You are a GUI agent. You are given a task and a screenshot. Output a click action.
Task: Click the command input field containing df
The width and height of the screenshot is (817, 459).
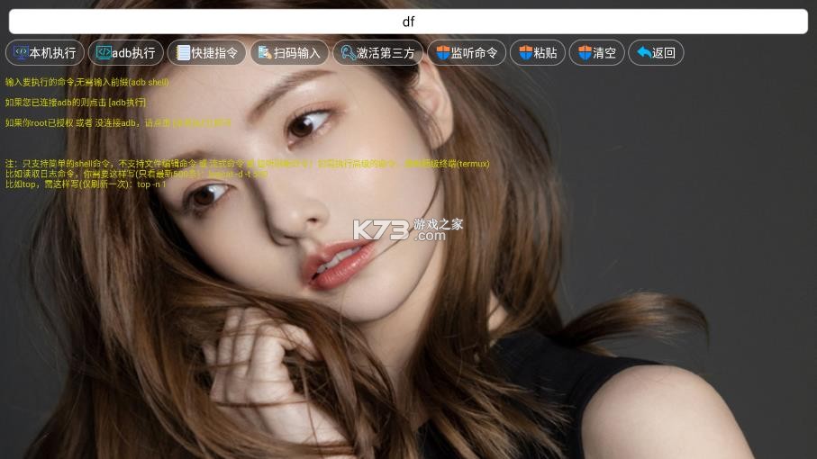[408, 22]
